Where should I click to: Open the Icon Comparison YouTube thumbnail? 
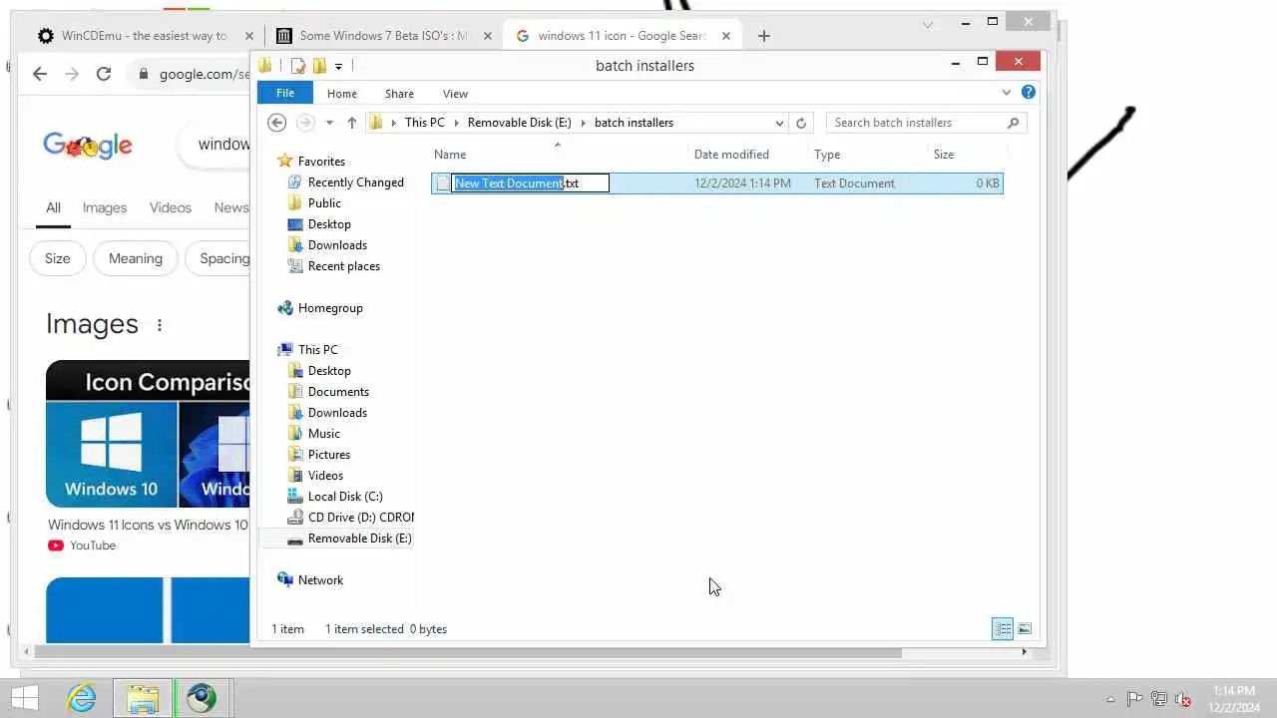(x=148, y=434)
